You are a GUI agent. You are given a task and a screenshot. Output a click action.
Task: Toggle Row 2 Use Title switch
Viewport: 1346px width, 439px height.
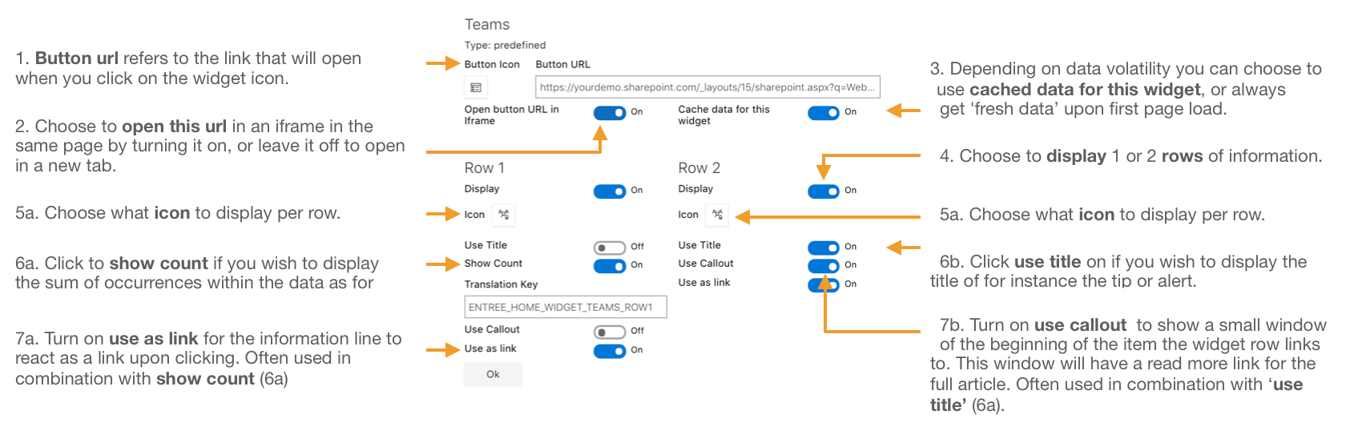[824, 248]
